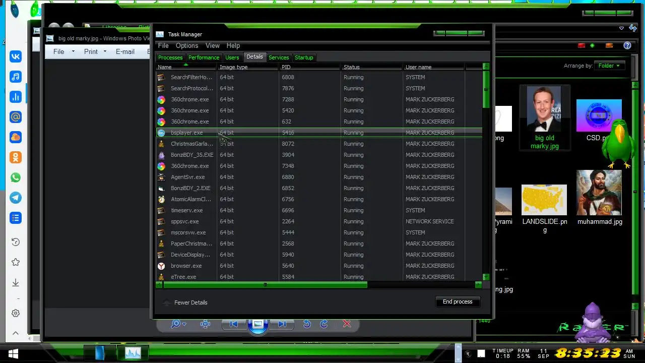Rotate photo clockwise
The image size is (645, 363).
coord(324,324)
